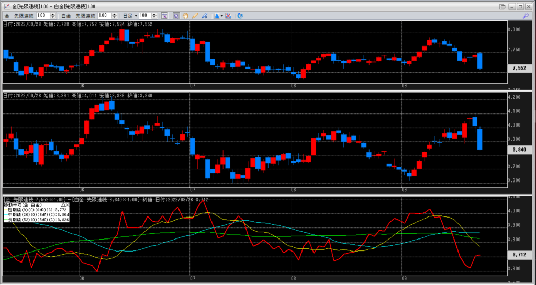Image resolution: width=536 pixels, height=285 pixels.
Task: Click the chart cursor icon after the 100 field
Action: click(165, 16)
